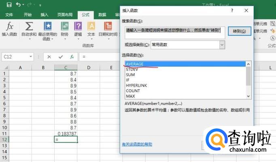Select column C header
The image size is (276, 162).
pyautogui.click(x=66, y=68)
